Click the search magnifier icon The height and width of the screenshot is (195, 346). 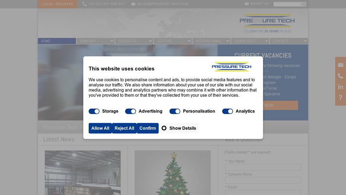click(x=304, y=4)
